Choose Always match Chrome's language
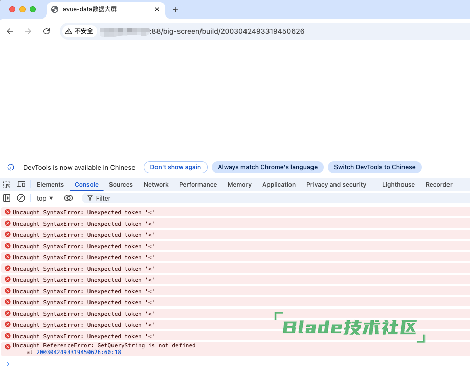 click(x=267, y=167)
